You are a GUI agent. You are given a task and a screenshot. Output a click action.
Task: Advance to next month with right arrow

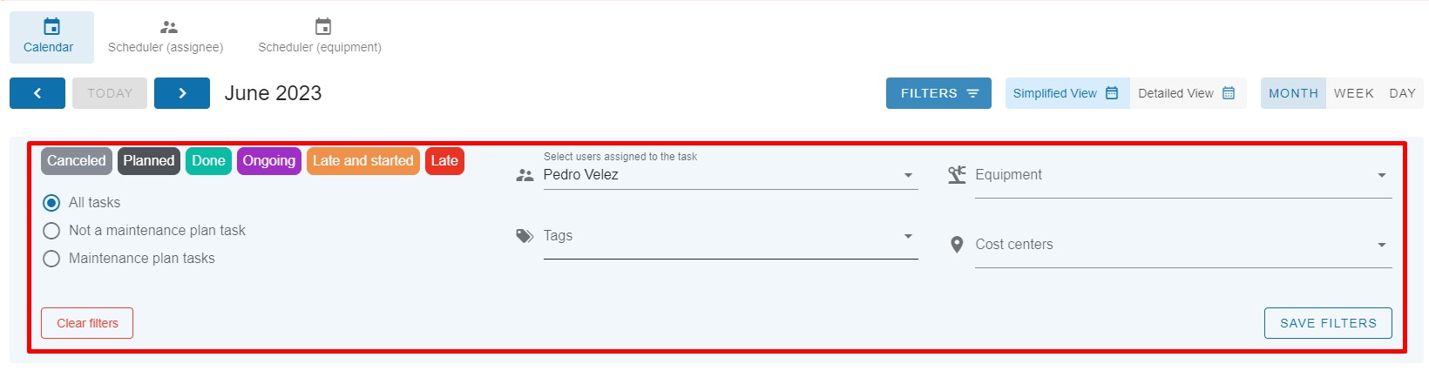[182, 93]
